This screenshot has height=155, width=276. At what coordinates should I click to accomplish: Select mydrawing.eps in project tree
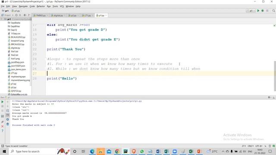pyautogui.click(x=18, y=77)
